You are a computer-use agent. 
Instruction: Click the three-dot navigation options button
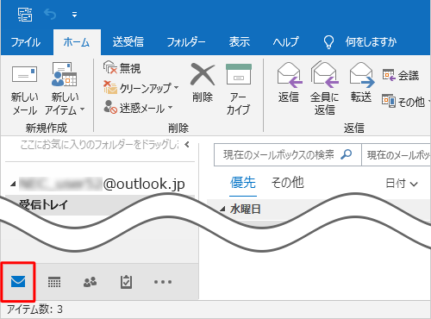[163, 282]
